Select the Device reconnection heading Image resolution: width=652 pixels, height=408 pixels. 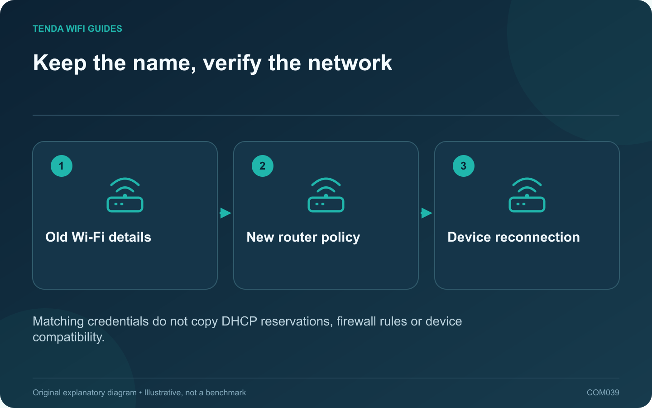(513, 237)
